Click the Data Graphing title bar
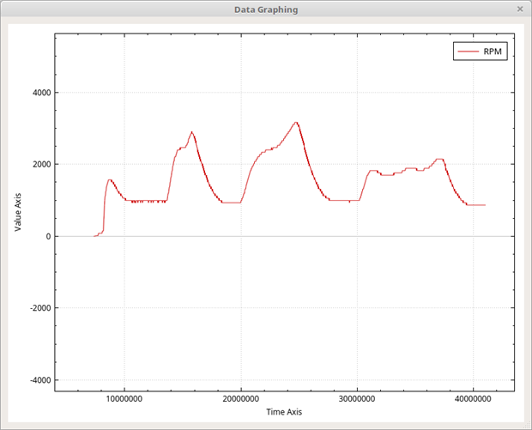The image size is (532, 430). [266, 9]
